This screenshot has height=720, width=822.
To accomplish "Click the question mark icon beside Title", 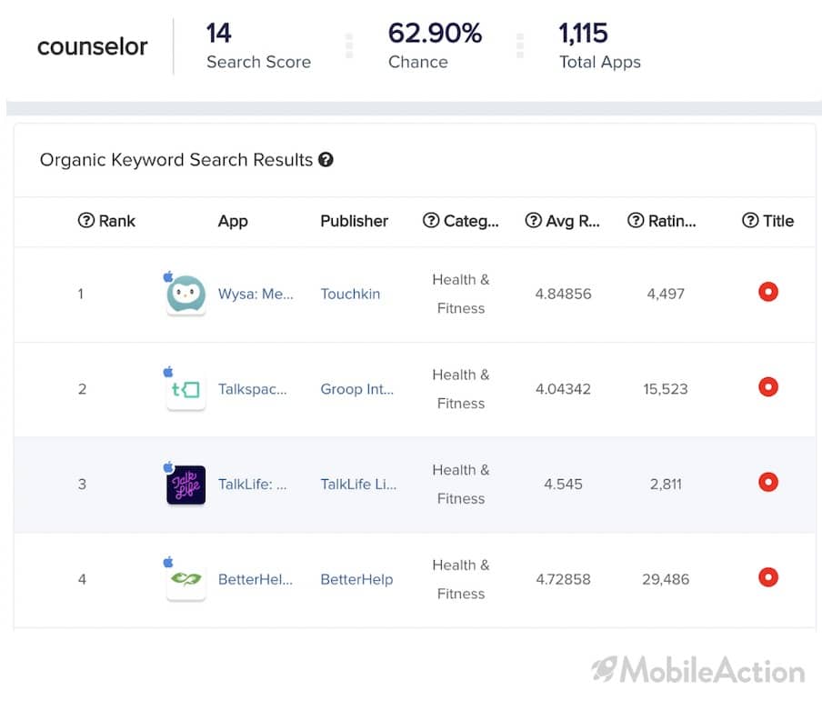I will pyautogui.click(x=750, y=221).
